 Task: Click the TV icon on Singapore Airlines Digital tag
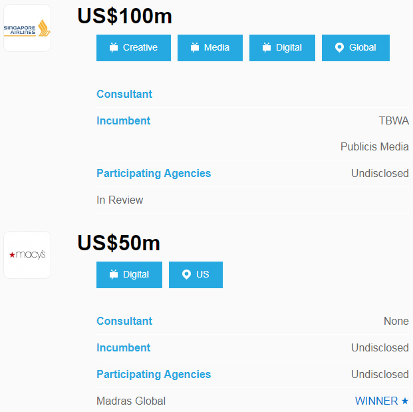pyautogui.click(x=267, y=47)
